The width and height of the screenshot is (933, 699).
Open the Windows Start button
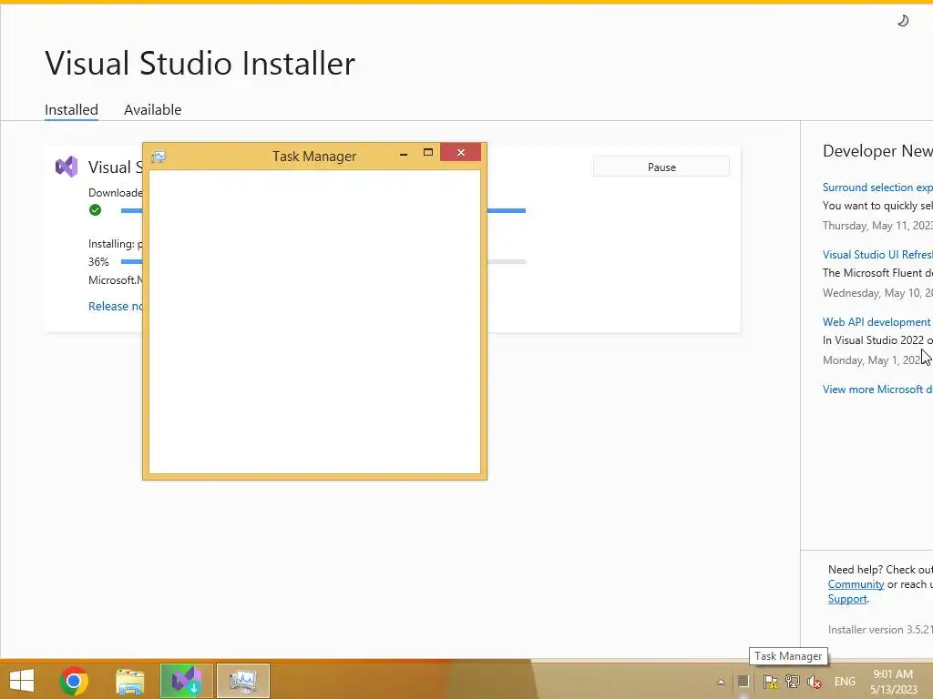pyautogui.click(x=22, y=681)
